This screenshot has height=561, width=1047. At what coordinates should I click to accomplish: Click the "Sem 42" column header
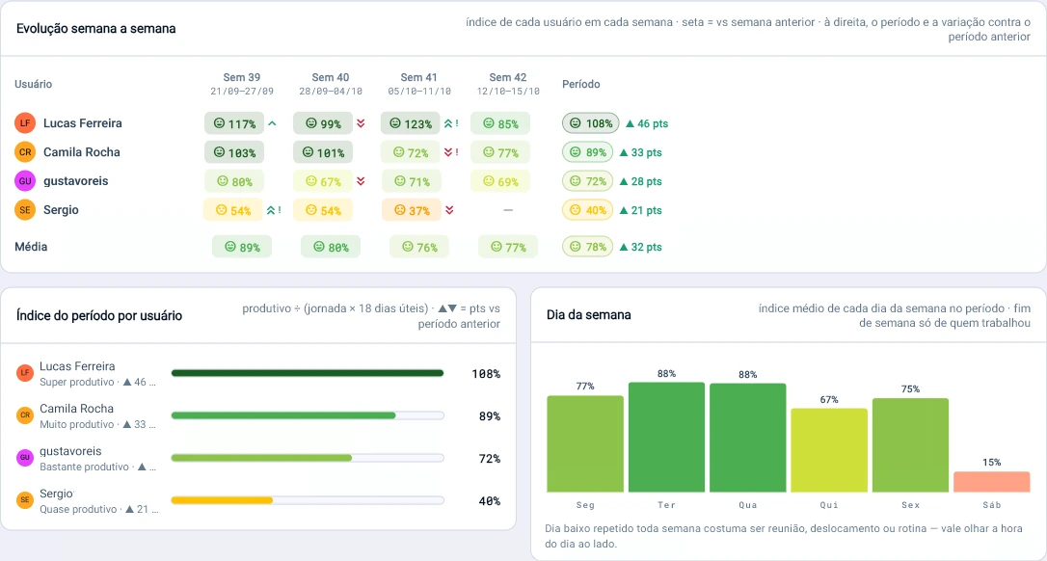click(x=508, y=84)
